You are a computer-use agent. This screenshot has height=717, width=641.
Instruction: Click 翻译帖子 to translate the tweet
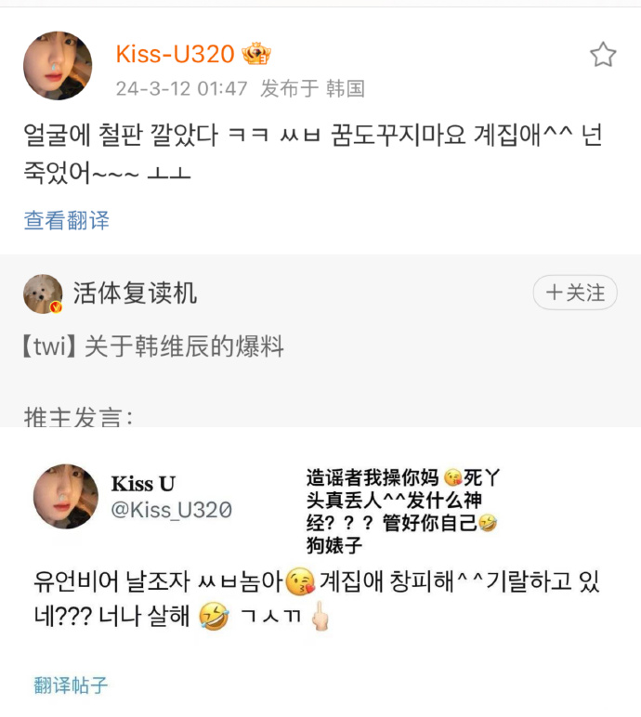(72, 685)
